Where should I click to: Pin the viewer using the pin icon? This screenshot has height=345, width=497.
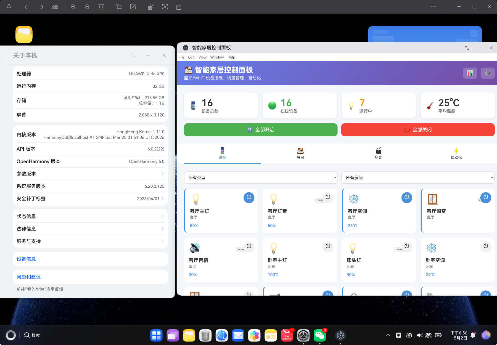point(9,7)
